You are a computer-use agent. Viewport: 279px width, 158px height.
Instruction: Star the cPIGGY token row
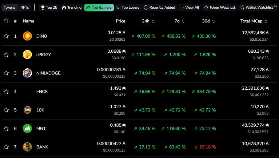(6, 55)
